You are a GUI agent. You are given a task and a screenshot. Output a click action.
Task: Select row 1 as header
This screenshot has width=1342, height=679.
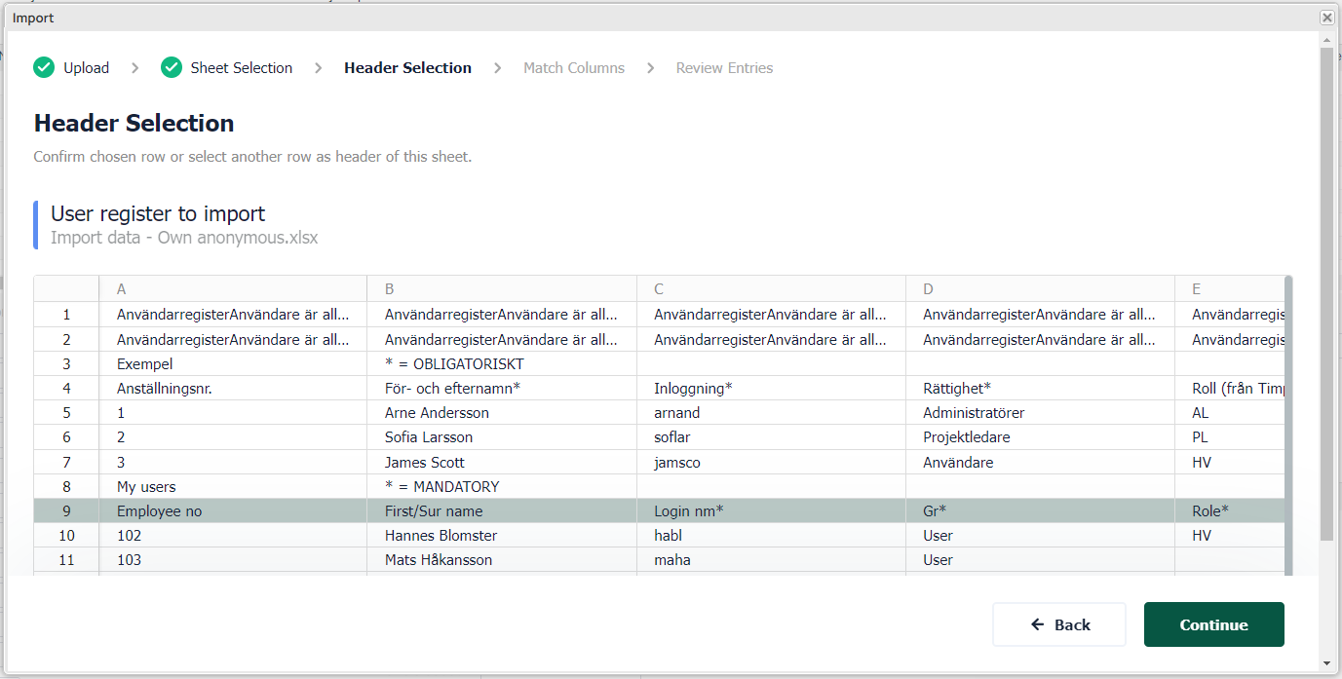point(660,315)
